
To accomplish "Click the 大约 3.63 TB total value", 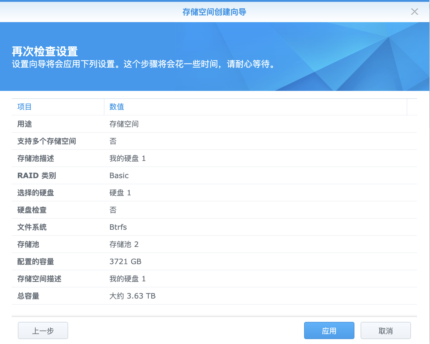I will coord(132,296).
